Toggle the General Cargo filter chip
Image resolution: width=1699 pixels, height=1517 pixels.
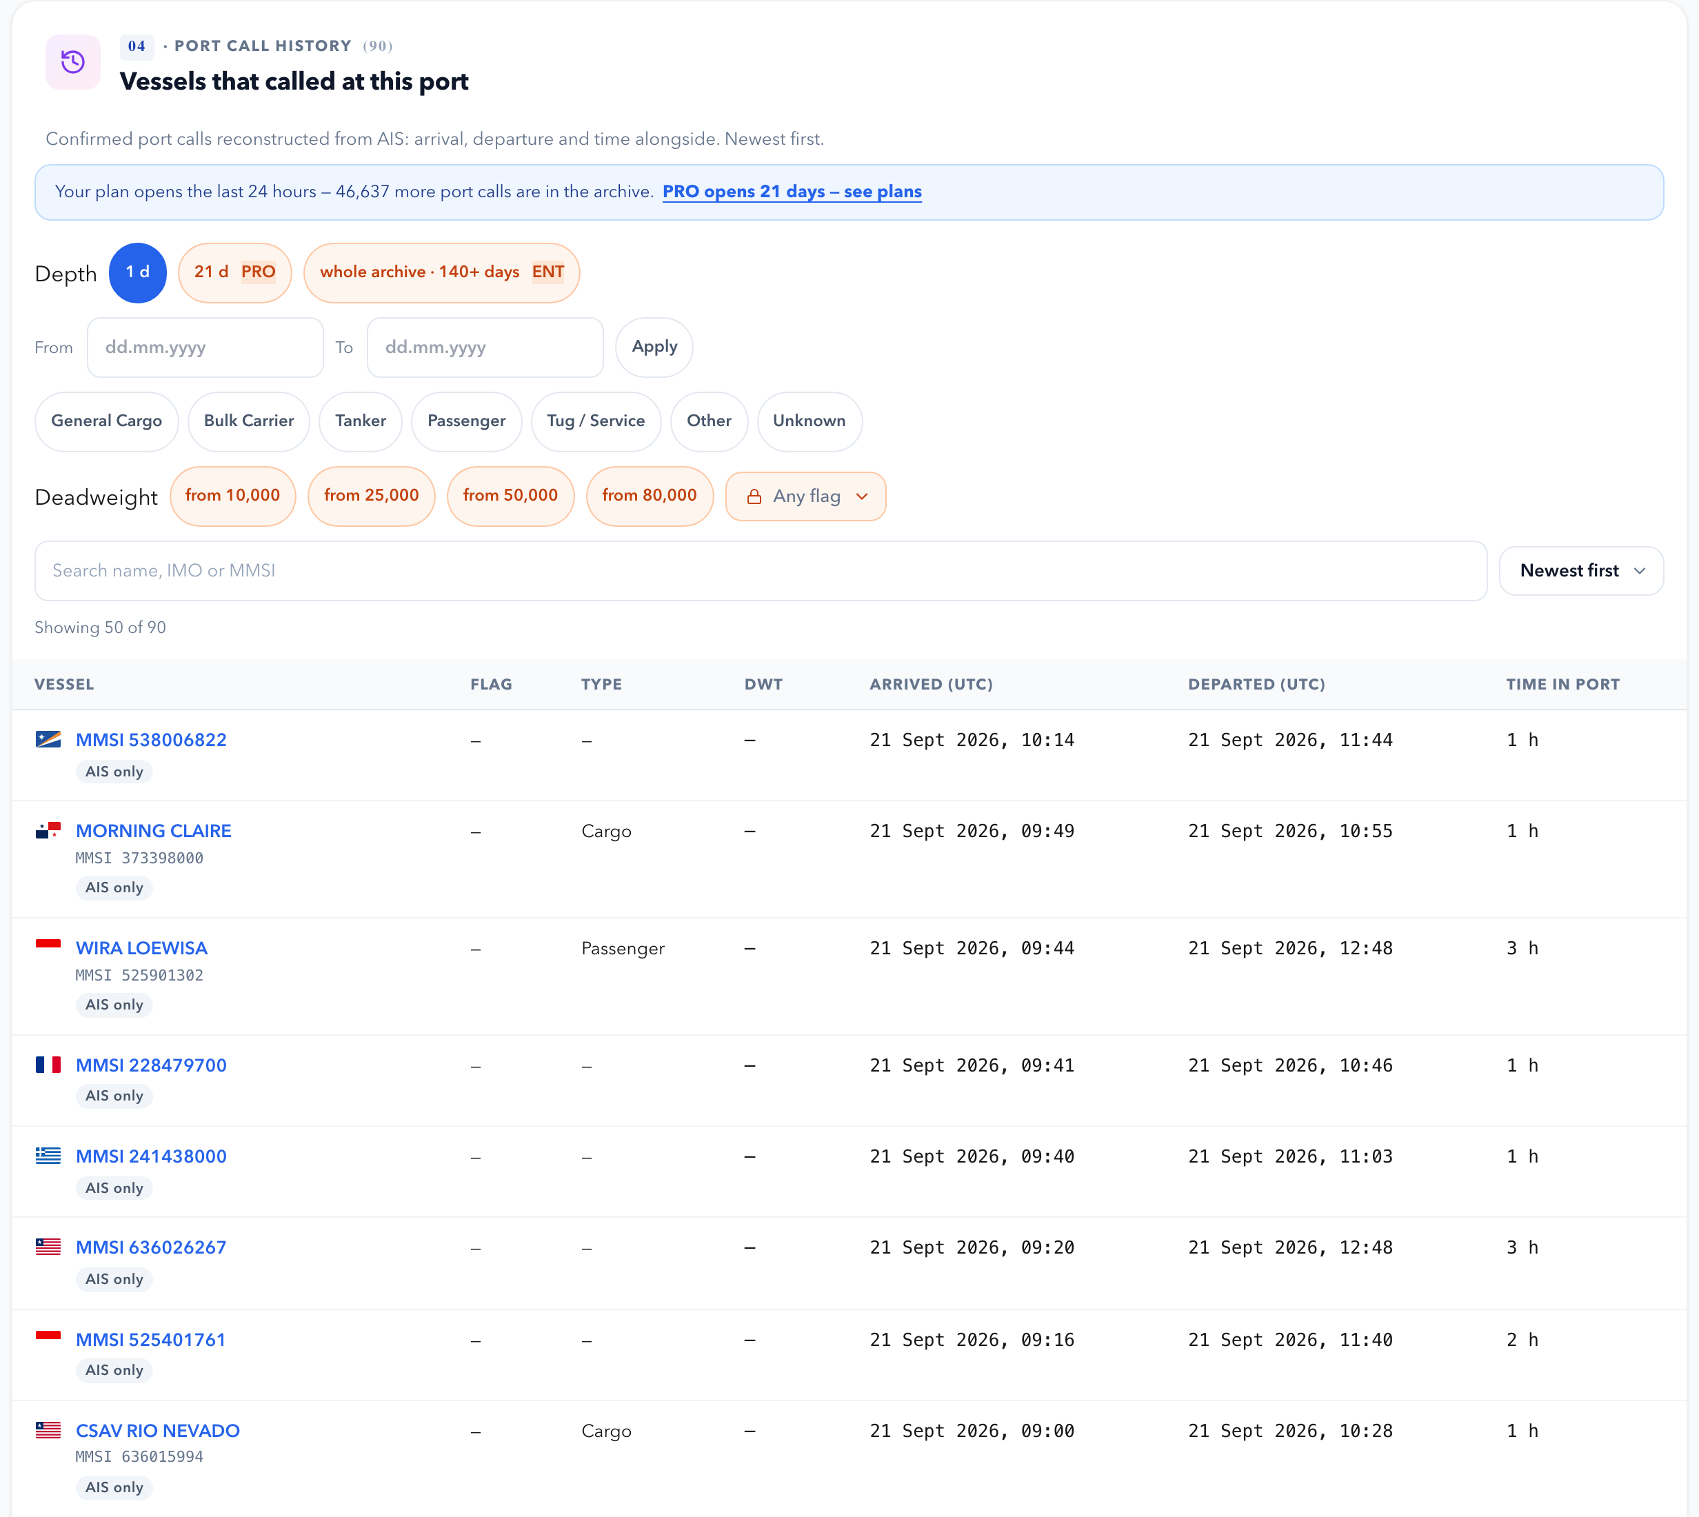pyautogui.click(x=107, y=422)
